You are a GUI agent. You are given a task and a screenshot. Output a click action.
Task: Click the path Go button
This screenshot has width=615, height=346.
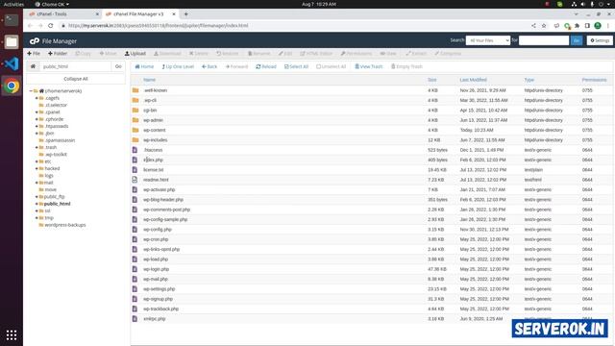[x=118, y=66]
